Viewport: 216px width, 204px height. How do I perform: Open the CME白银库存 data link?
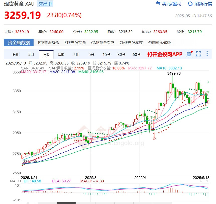[131, 43]
